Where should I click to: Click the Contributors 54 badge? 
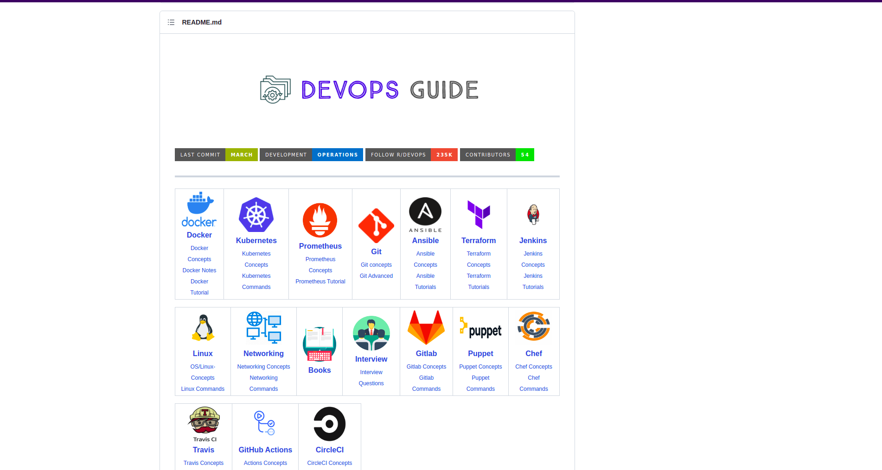coord(497,155)
